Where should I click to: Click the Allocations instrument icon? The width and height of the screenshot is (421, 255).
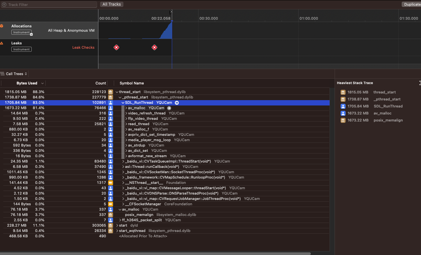[x=2, y=26]
